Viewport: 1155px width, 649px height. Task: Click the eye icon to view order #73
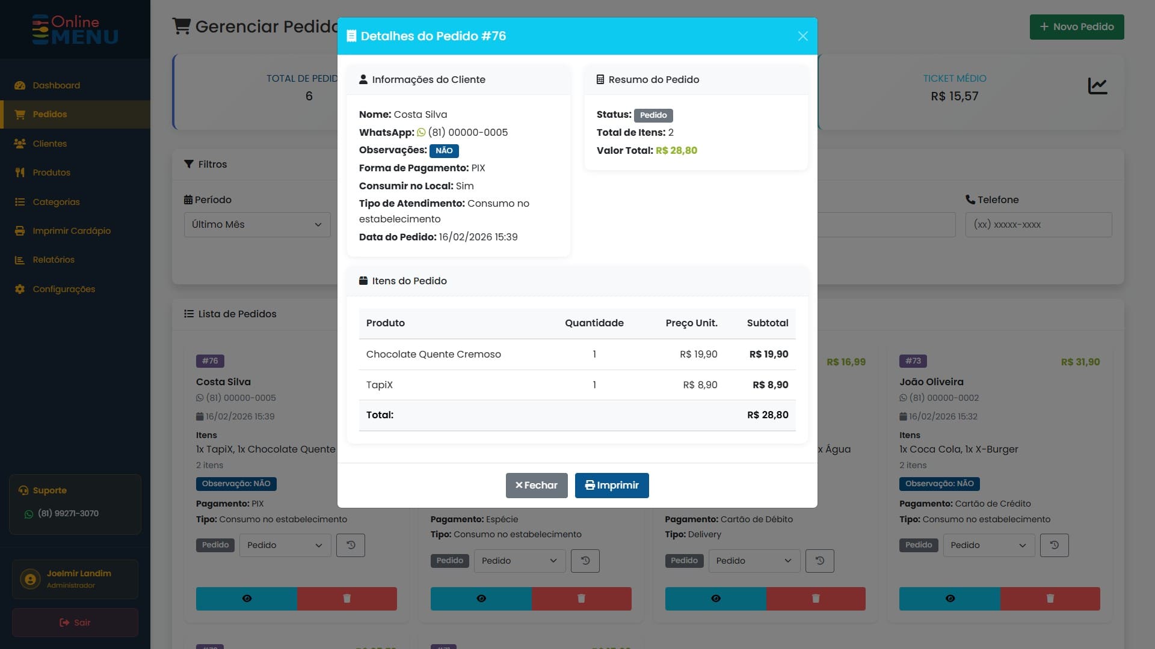[x=949, y=599]
